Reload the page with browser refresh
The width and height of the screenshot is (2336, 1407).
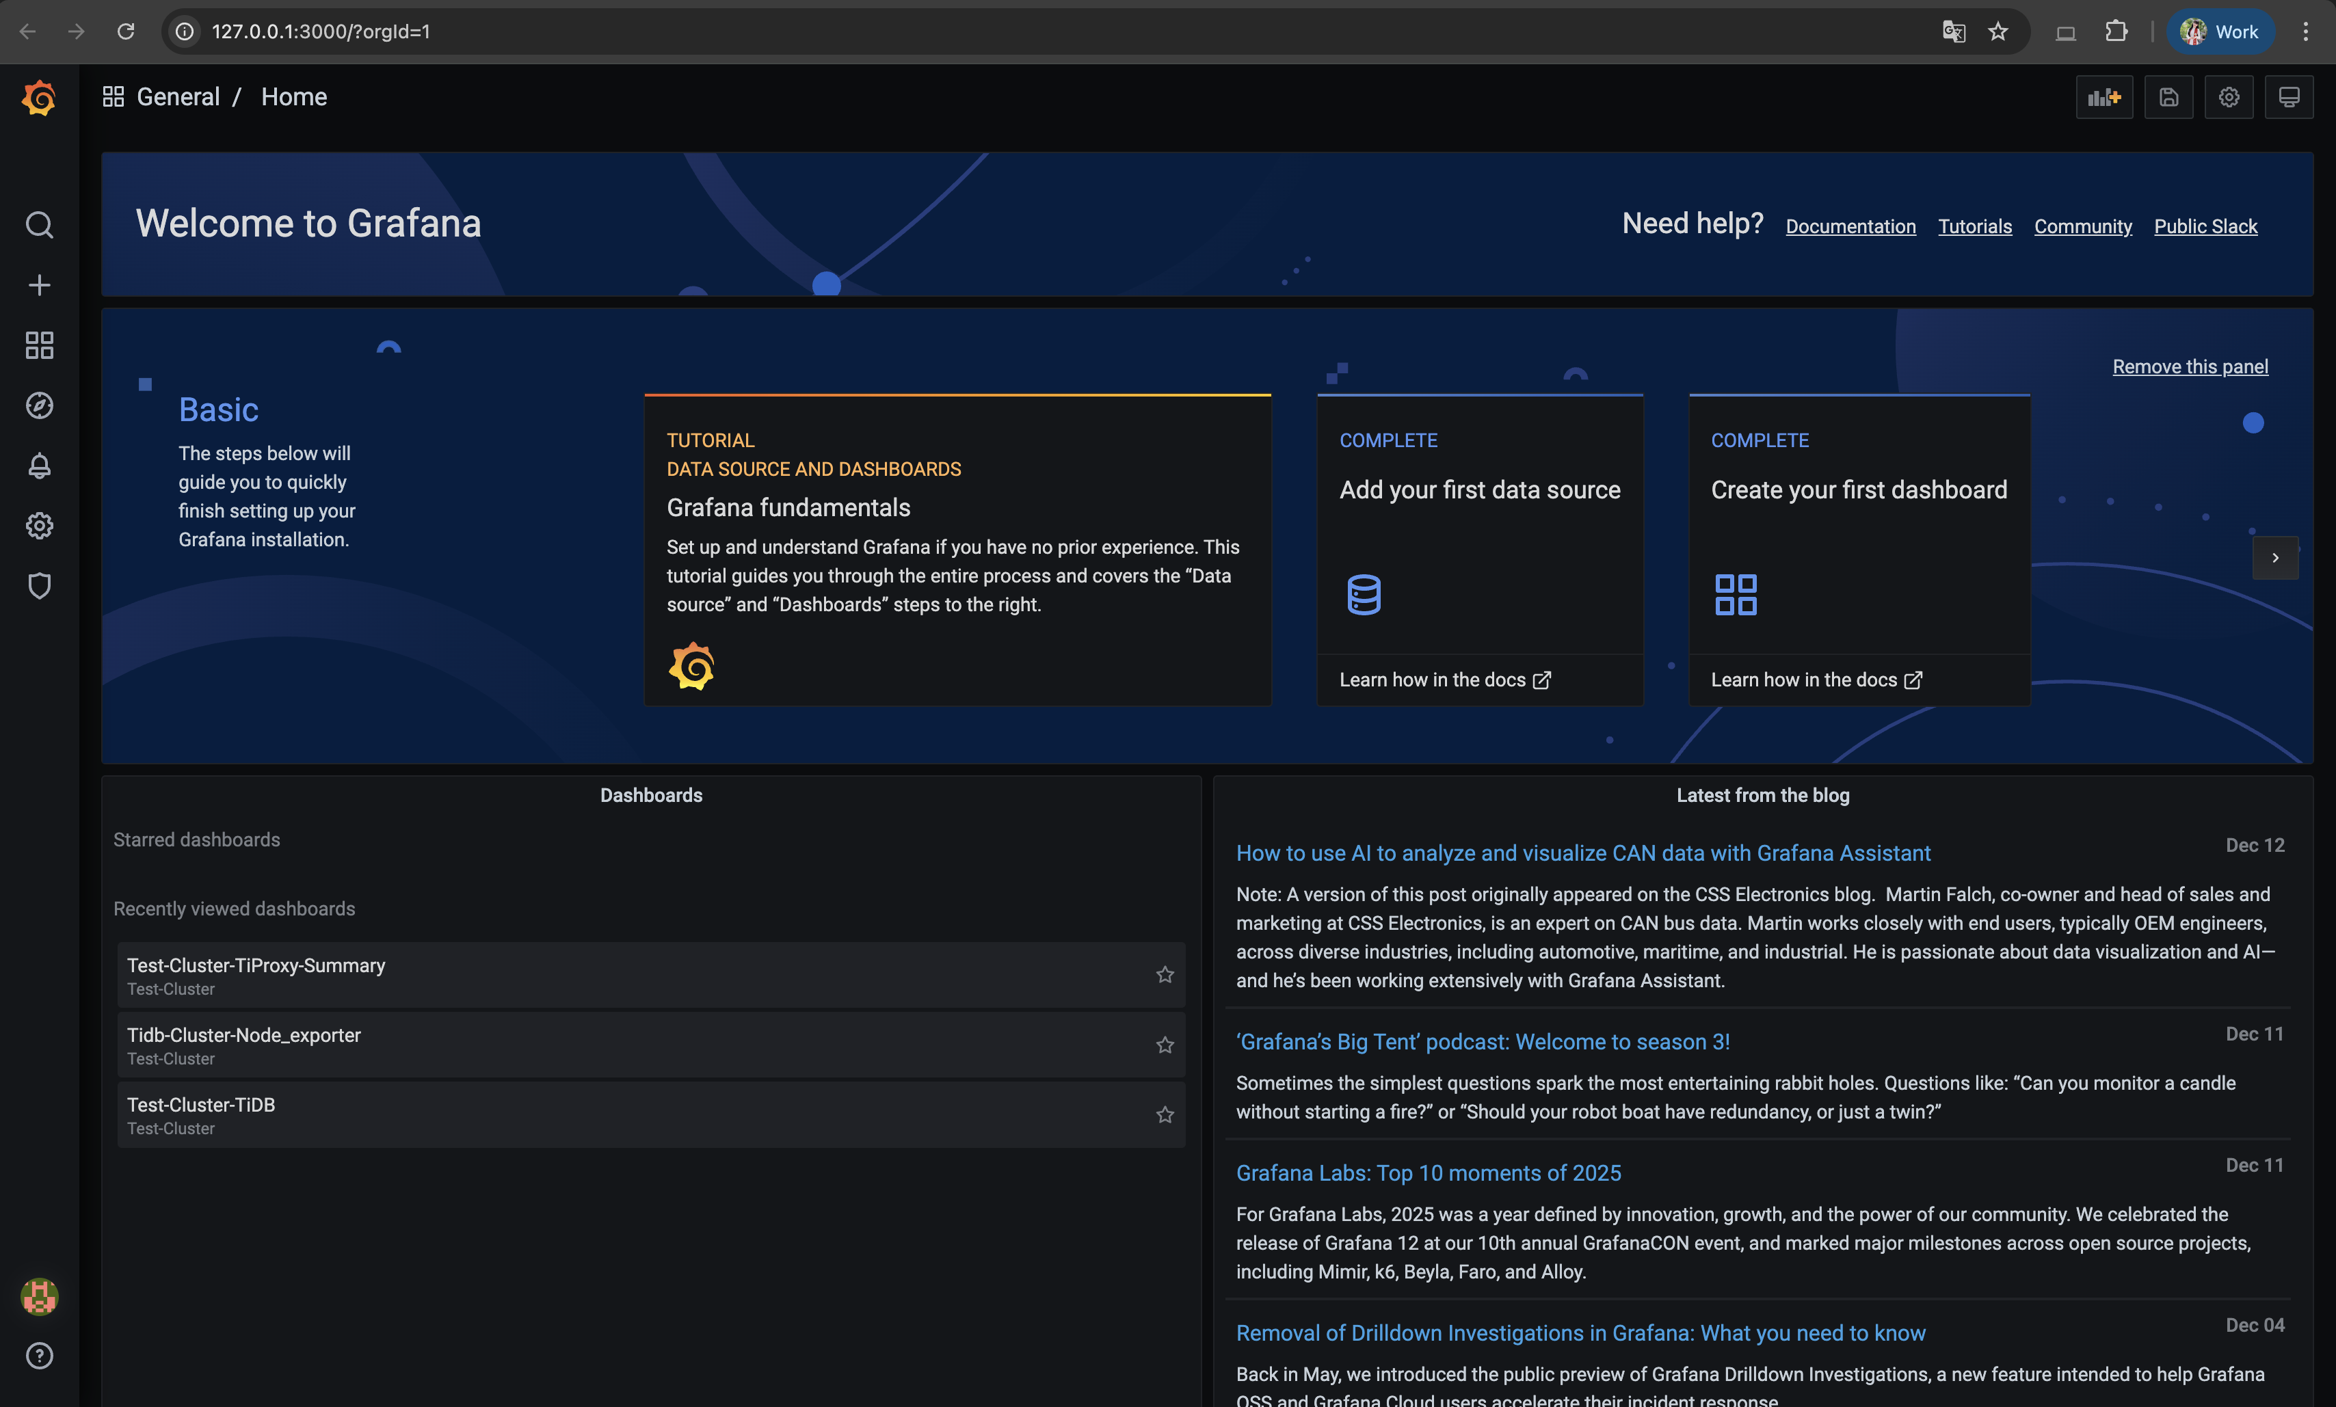125,31
